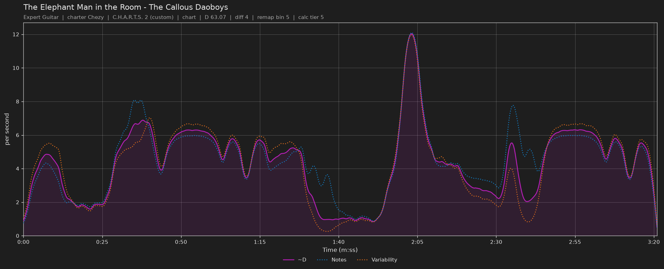Viewport: 664px width, 269px height.
Task: Click the 'C.H.A.R.T.S. 2 (custom)' text
Action: tap(143, 17)
